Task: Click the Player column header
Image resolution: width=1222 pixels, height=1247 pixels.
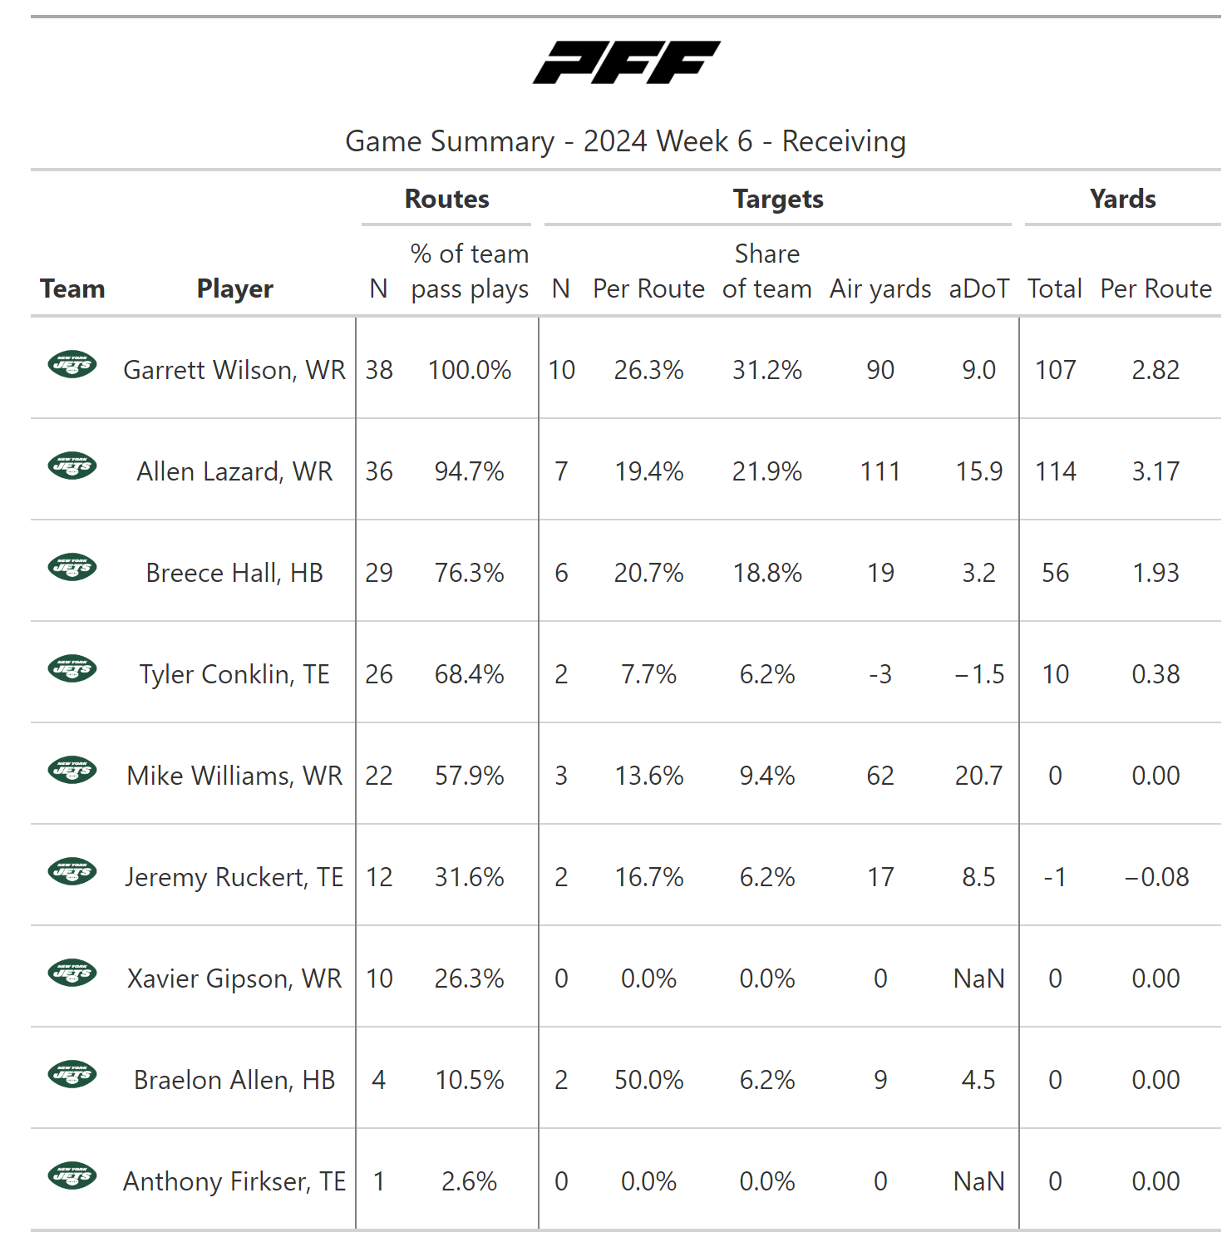Action: pos(234,288)
